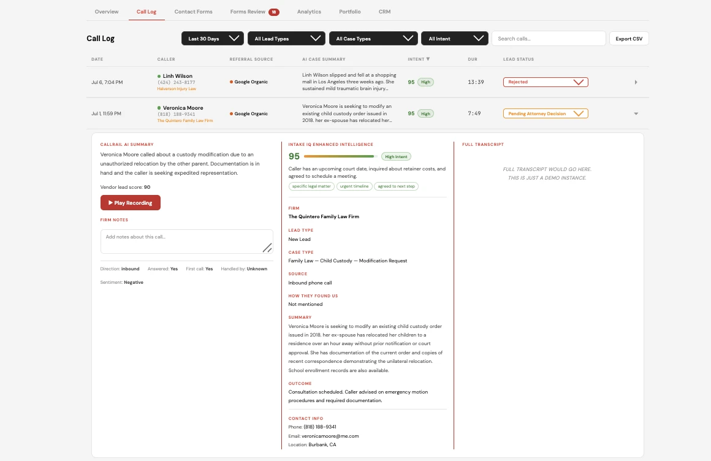711x461 pixels.
Task: Click the Inbound phone call source value
Action: 310,283
